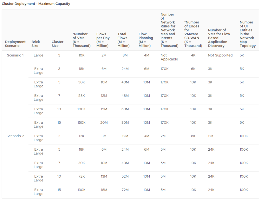This screenshot has width=261, height=202.
Task: Select the Scenario 1 row label
Action: point(15,55)
